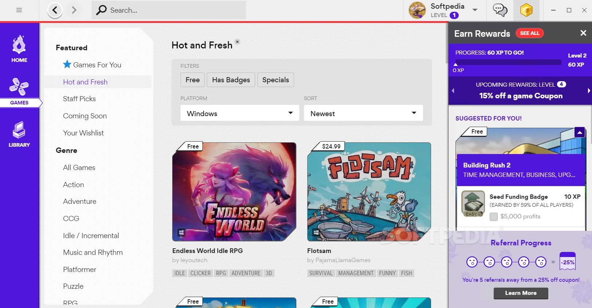Click the -25% coupon icon
This screenshot has width=592, height=308.
point(568,261)
